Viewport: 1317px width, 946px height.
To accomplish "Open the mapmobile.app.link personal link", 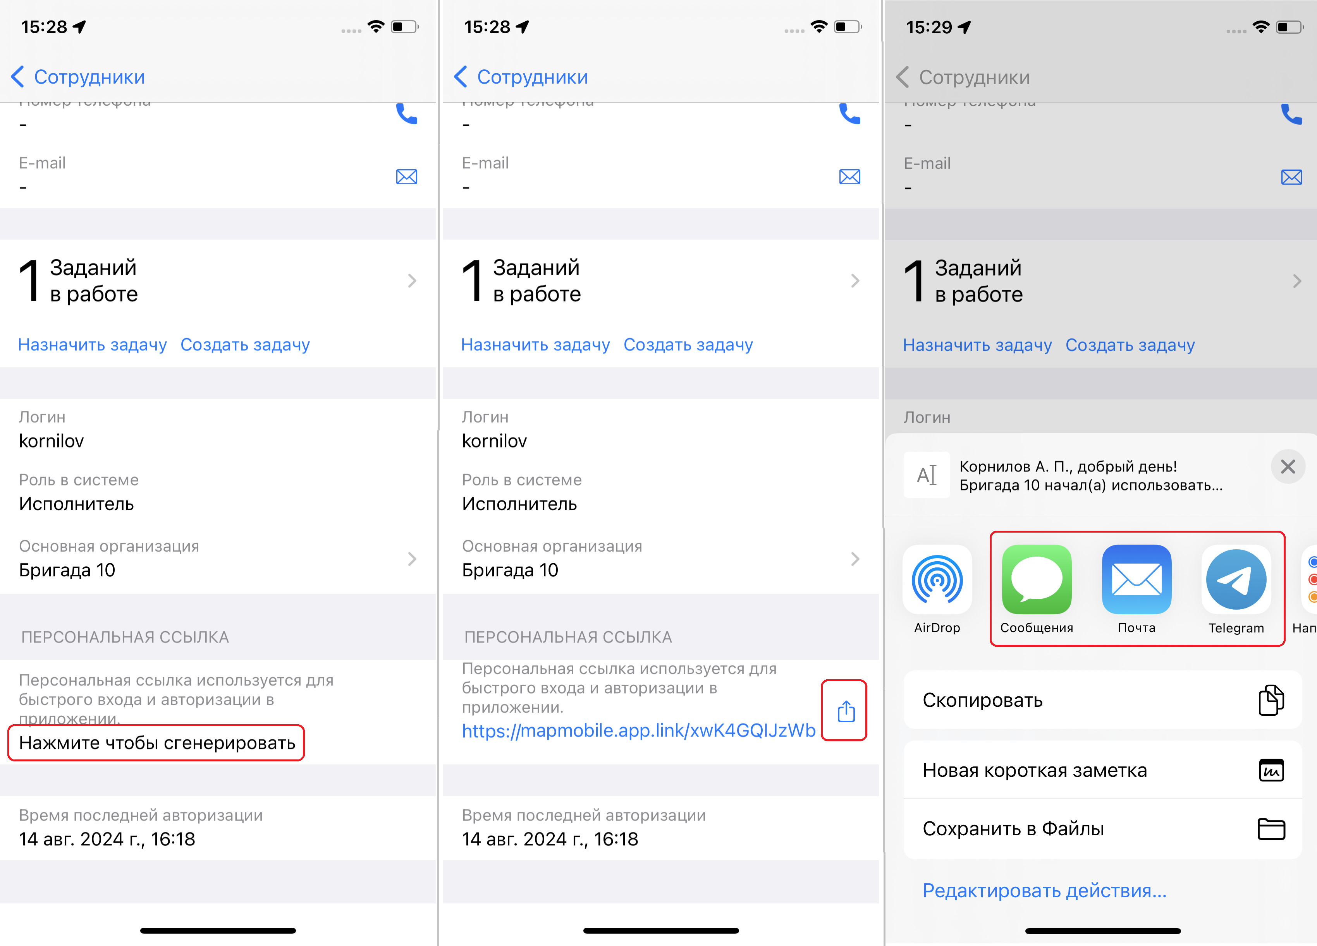I will tap(639, 730).
